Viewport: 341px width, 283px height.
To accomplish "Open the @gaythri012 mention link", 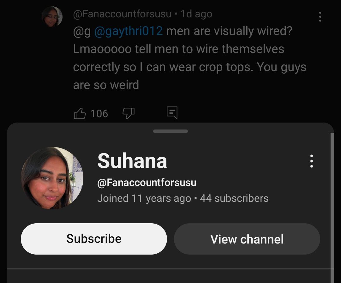I will coord(128,31).
